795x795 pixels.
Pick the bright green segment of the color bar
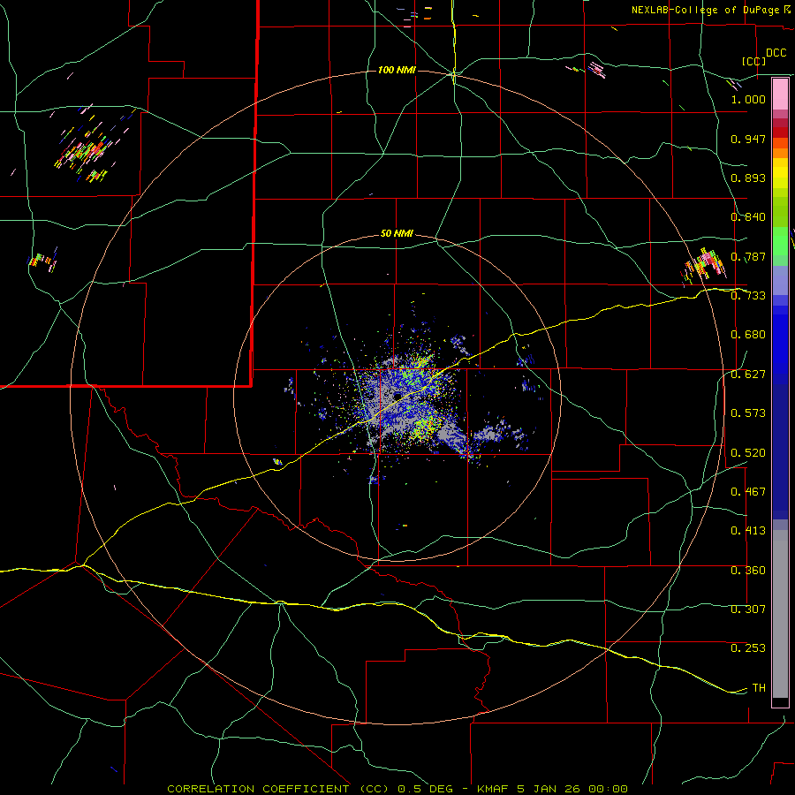tap(780, 241)
